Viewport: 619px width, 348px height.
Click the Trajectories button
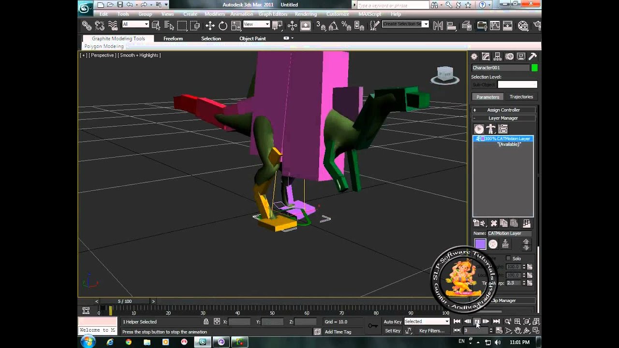point(521,97)
